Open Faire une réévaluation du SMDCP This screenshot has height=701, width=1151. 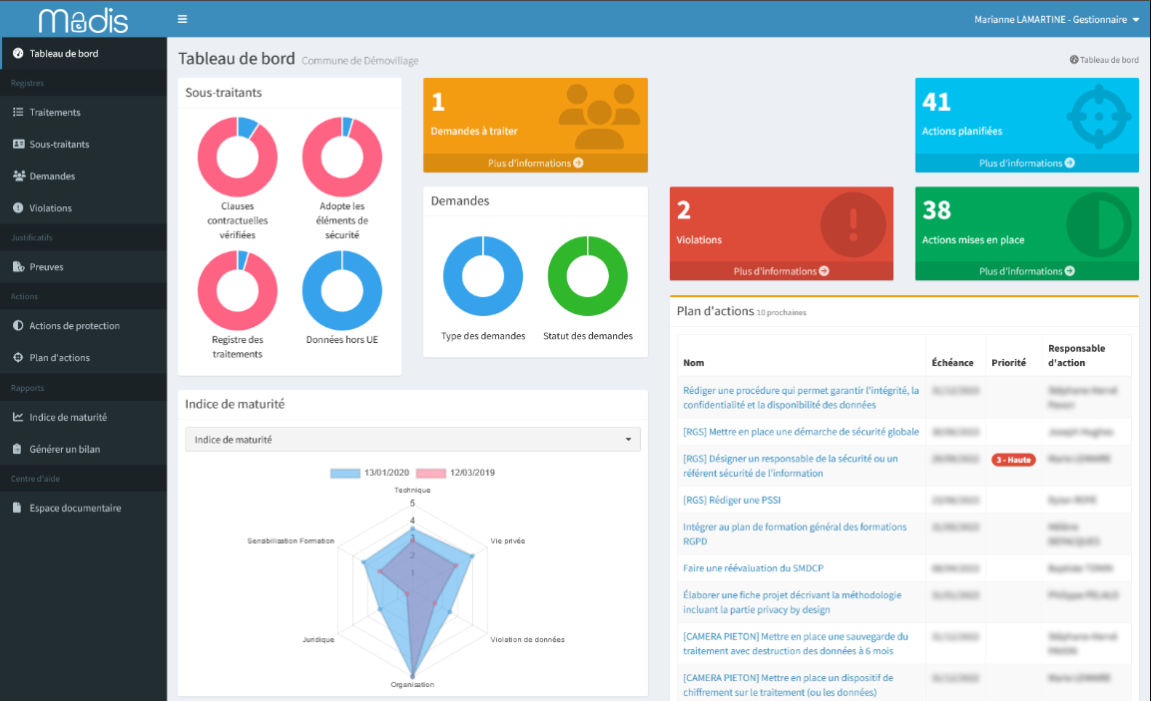click(x=753, y=568)
